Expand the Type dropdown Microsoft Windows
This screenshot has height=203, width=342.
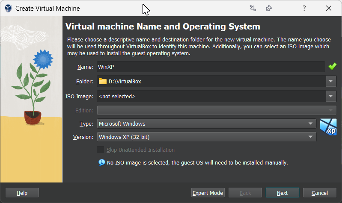(x=207, y=124)
